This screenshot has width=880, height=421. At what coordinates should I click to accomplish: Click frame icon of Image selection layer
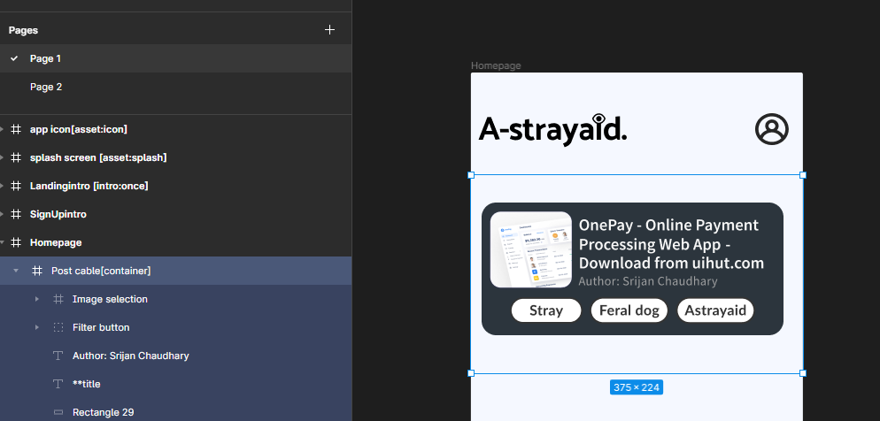58,299
